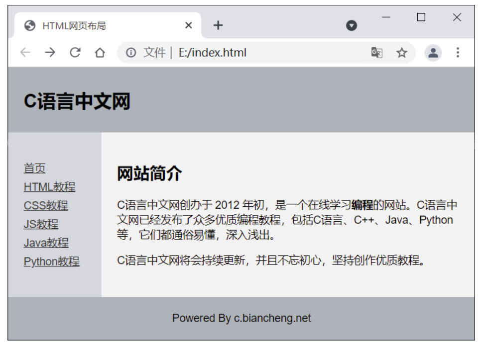The height and width of the screenshot is (344, 479).
Task: Maximize the browser window
Action: [421, 17]
